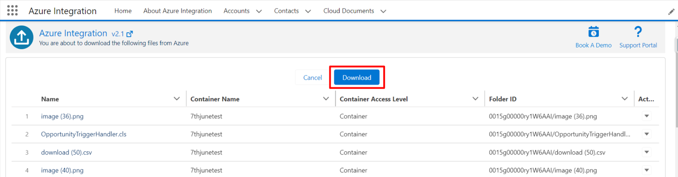Viewport: 678px width, 177px height.
Task: Open the image (40).png file link
Action: point(62,170)
